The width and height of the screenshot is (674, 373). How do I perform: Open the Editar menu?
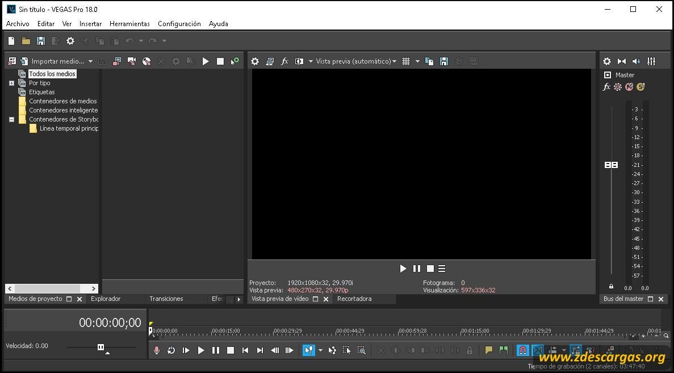pyautogui.click(x=46, y=24)
